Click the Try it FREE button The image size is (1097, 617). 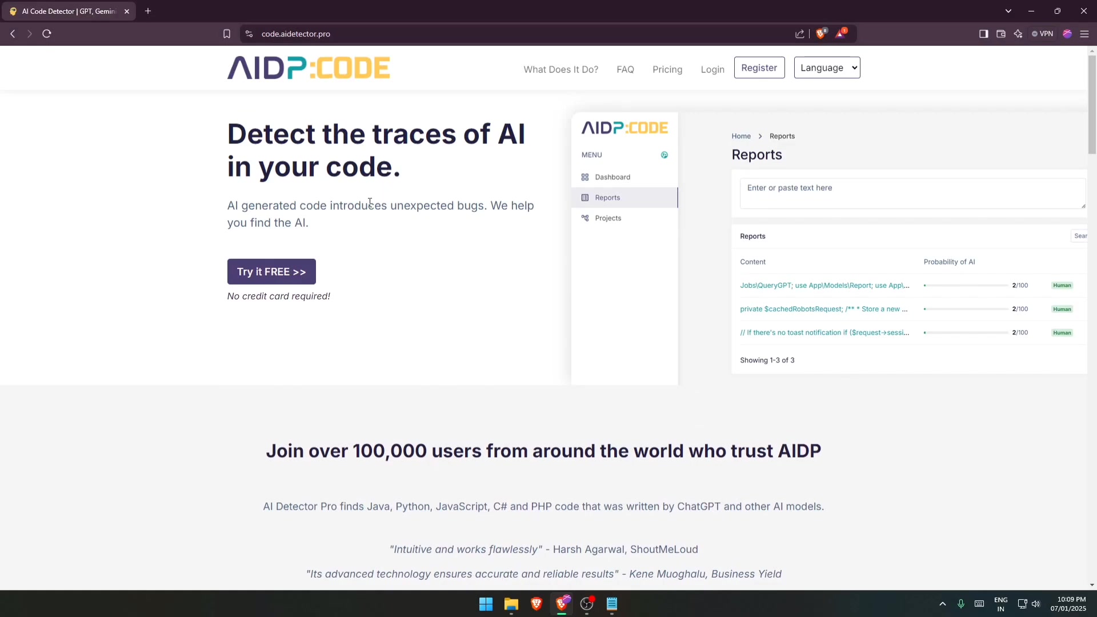point(271,271)
